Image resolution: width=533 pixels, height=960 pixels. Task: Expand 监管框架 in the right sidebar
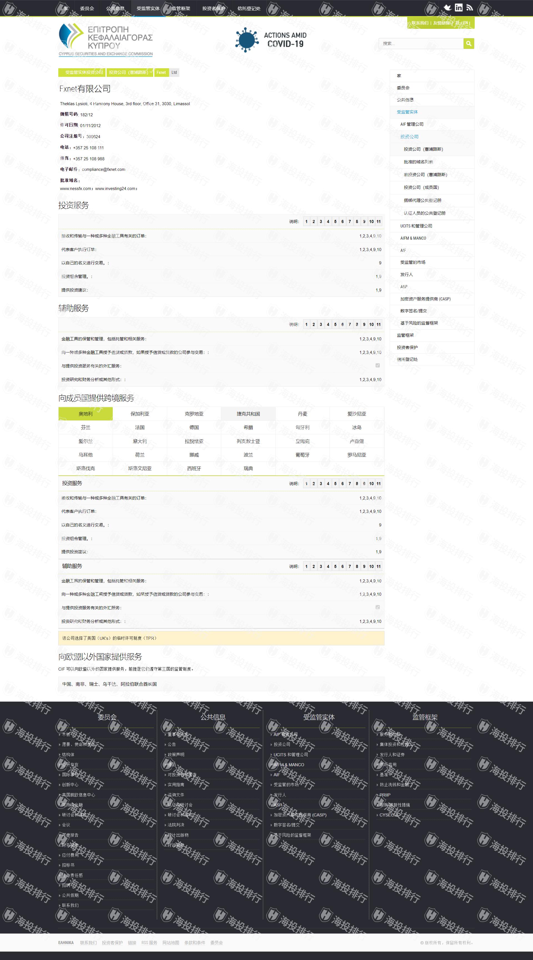(x=405, y=335)
